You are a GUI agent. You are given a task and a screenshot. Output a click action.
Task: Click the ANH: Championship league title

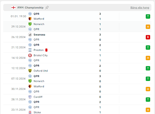(30, 8)
